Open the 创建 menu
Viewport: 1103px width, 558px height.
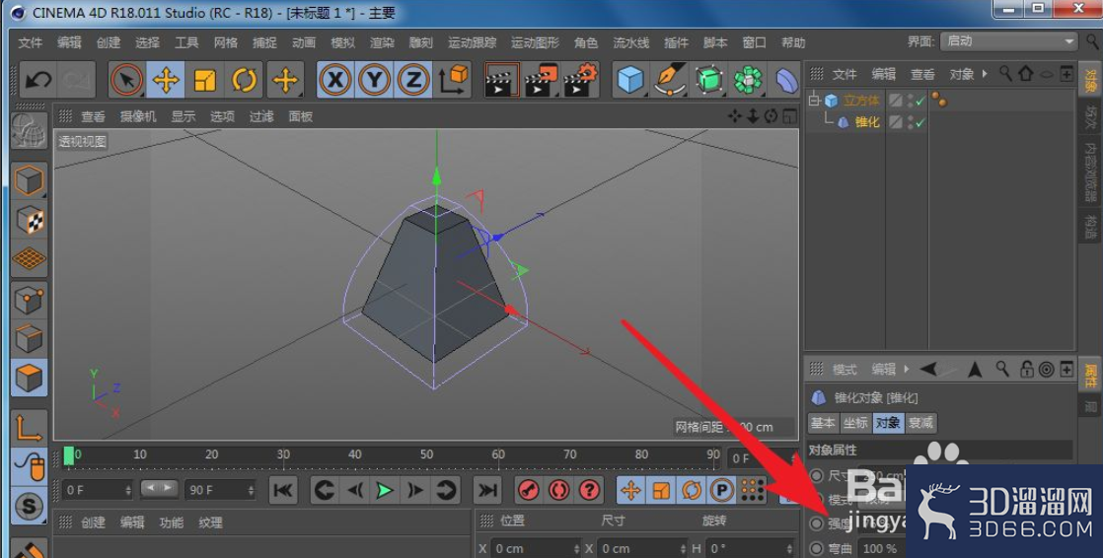(109, 42)
